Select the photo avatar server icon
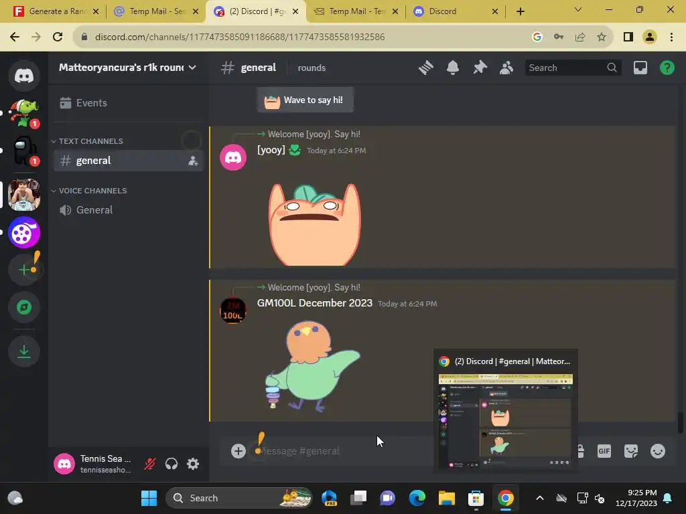The width and height of the screenshot is (686, 514). coord(24,195)
